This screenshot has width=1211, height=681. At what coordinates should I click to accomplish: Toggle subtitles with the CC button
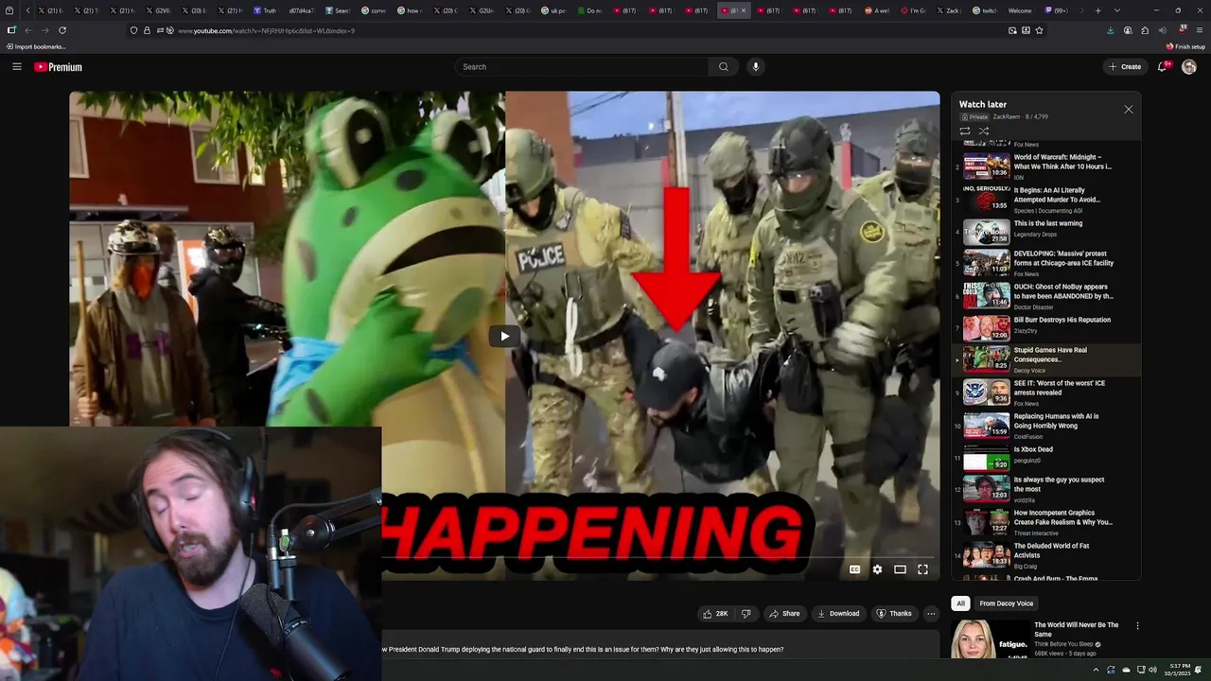tap(854, 569)
